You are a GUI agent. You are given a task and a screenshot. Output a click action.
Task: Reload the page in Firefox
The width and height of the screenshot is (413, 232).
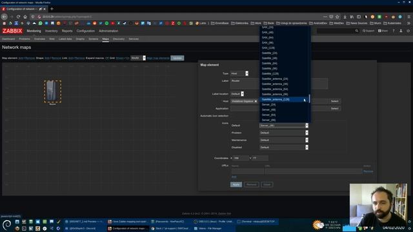pos(18,17)
